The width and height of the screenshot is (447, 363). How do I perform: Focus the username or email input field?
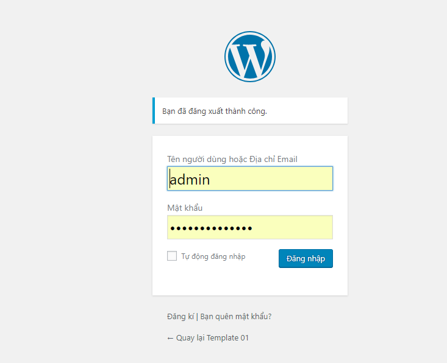tap(250, 178)
